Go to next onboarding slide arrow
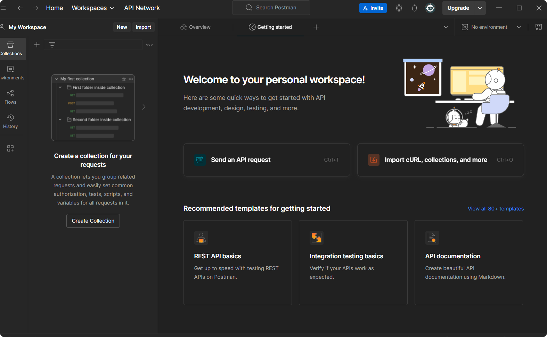The image size is (547, 337). [144, 107]
